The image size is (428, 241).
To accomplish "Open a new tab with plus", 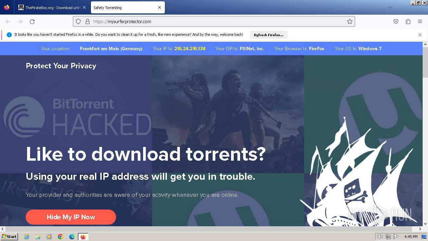I will [172, 7].
